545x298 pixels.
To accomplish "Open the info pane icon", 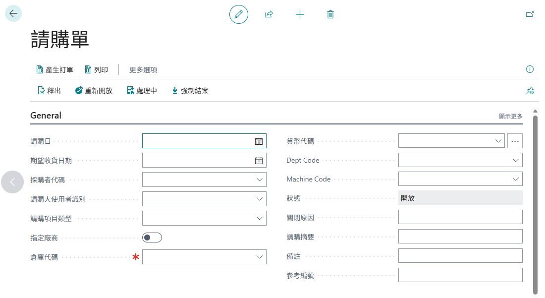I will coord(530,69).
